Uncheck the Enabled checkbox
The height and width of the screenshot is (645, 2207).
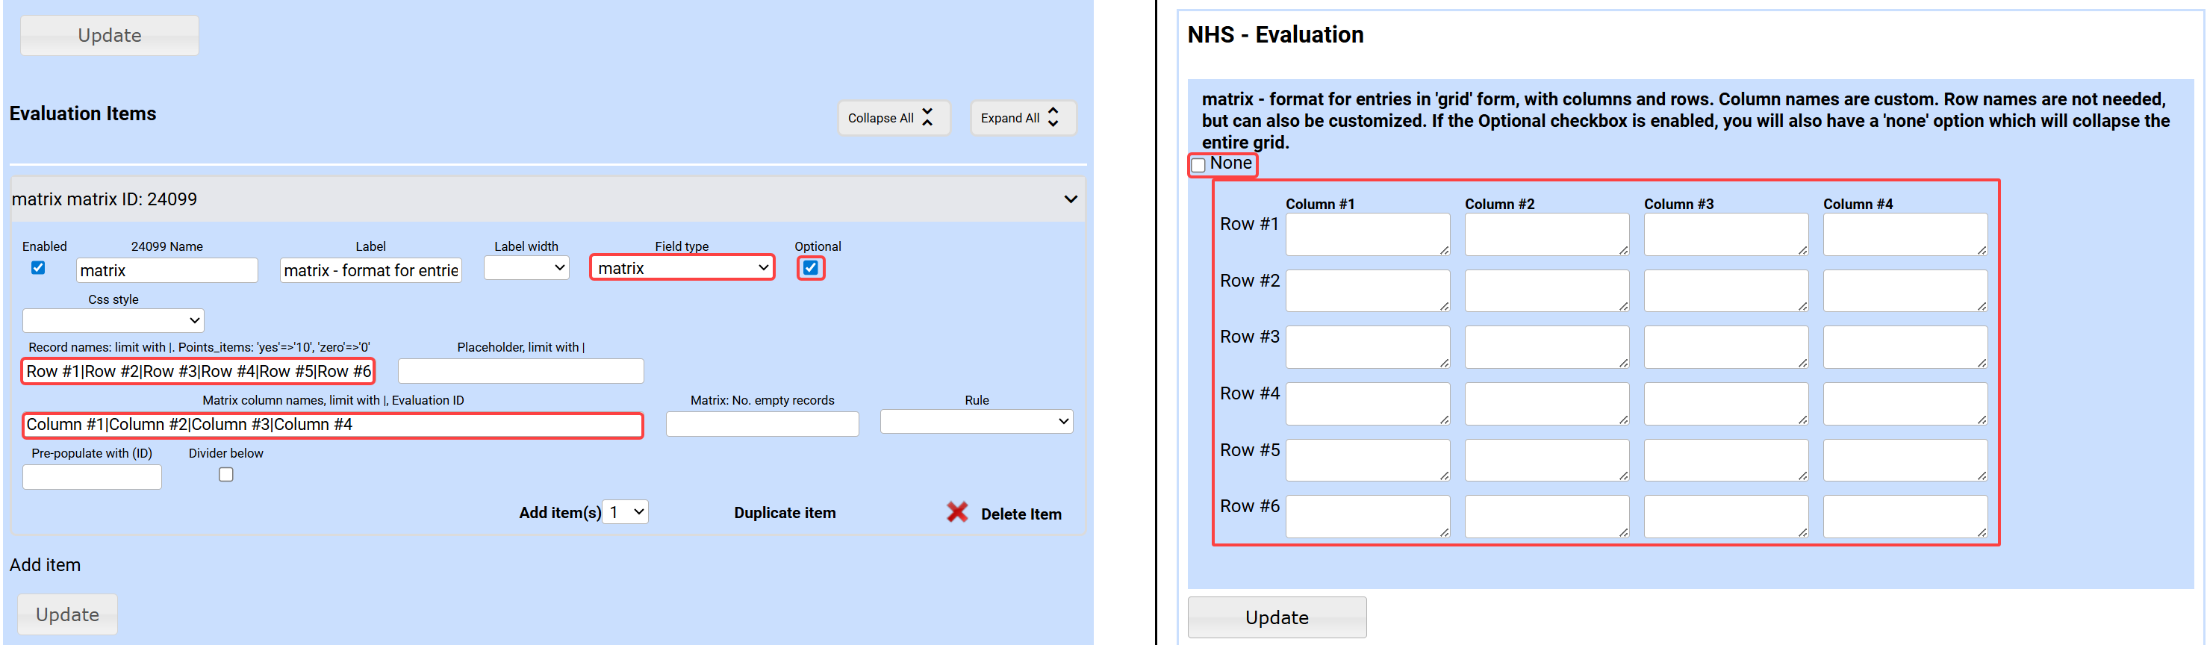[39, 268]
